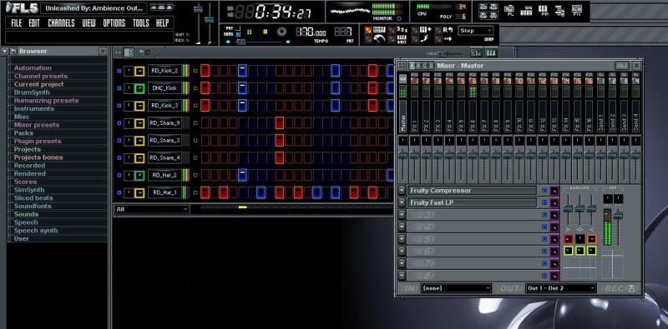Open the TOOLS menu

pos(141,23)
